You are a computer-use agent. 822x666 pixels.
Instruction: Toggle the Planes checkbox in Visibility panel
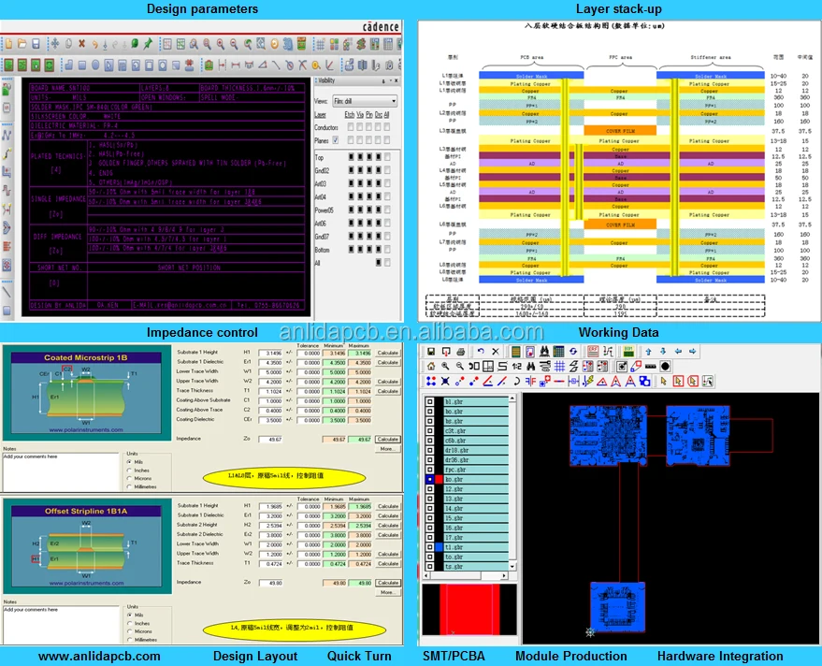tap(336, 140)
